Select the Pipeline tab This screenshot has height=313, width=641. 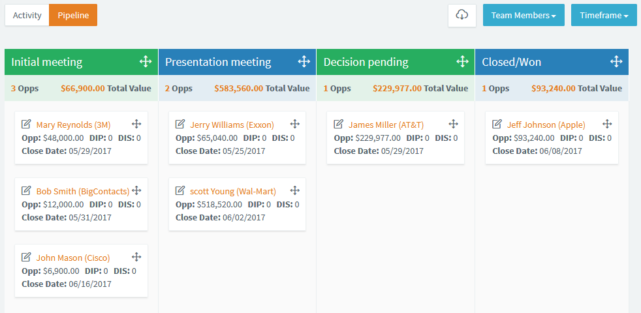coord(73,15)
